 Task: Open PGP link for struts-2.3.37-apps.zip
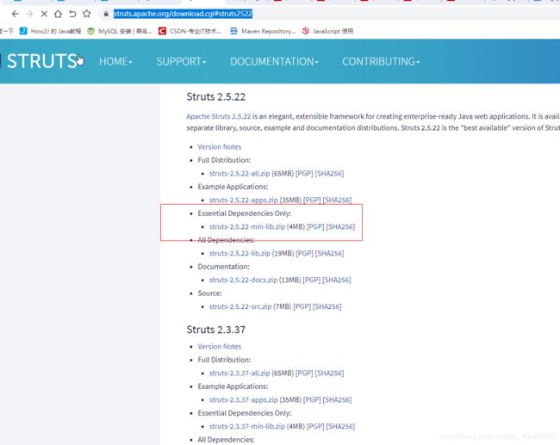pyautogui.click(x=312, y=399)
